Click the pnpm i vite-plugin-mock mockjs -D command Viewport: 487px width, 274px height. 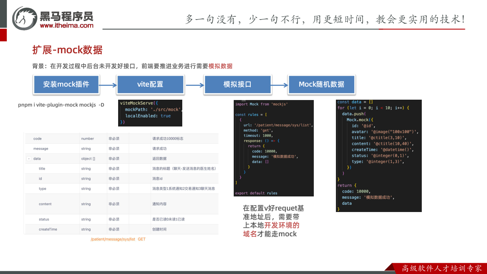click(61, 105)
